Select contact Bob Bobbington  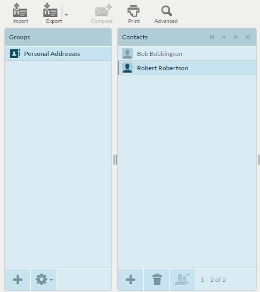187,54
